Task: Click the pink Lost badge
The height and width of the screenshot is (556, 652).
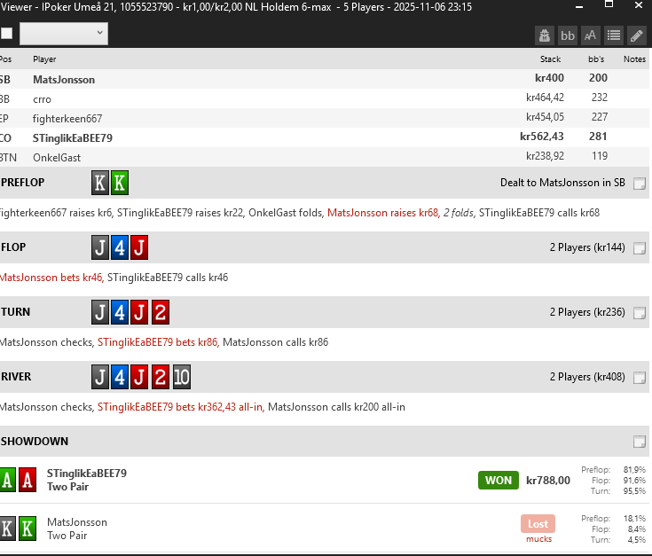Action: point(538,523)
